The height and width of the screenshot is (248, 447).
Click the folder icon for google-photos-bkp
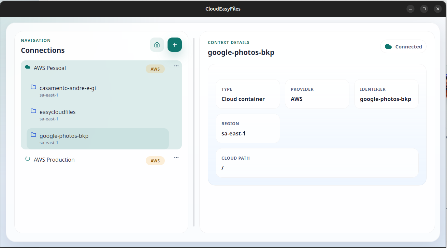(33, 134)
